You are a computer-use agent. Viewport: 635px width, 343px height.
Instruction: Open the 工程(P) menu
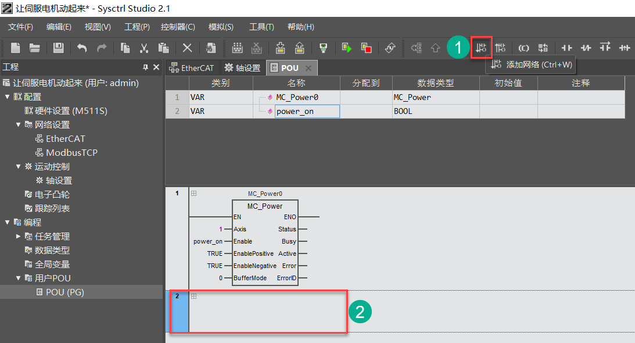137,27
